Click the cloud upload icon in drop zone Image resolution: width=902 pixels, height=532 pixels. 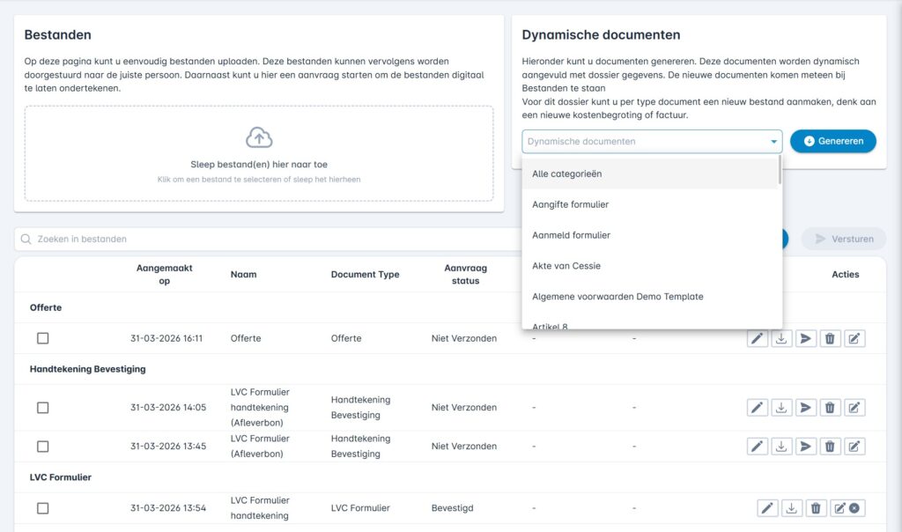click(259, 137)
